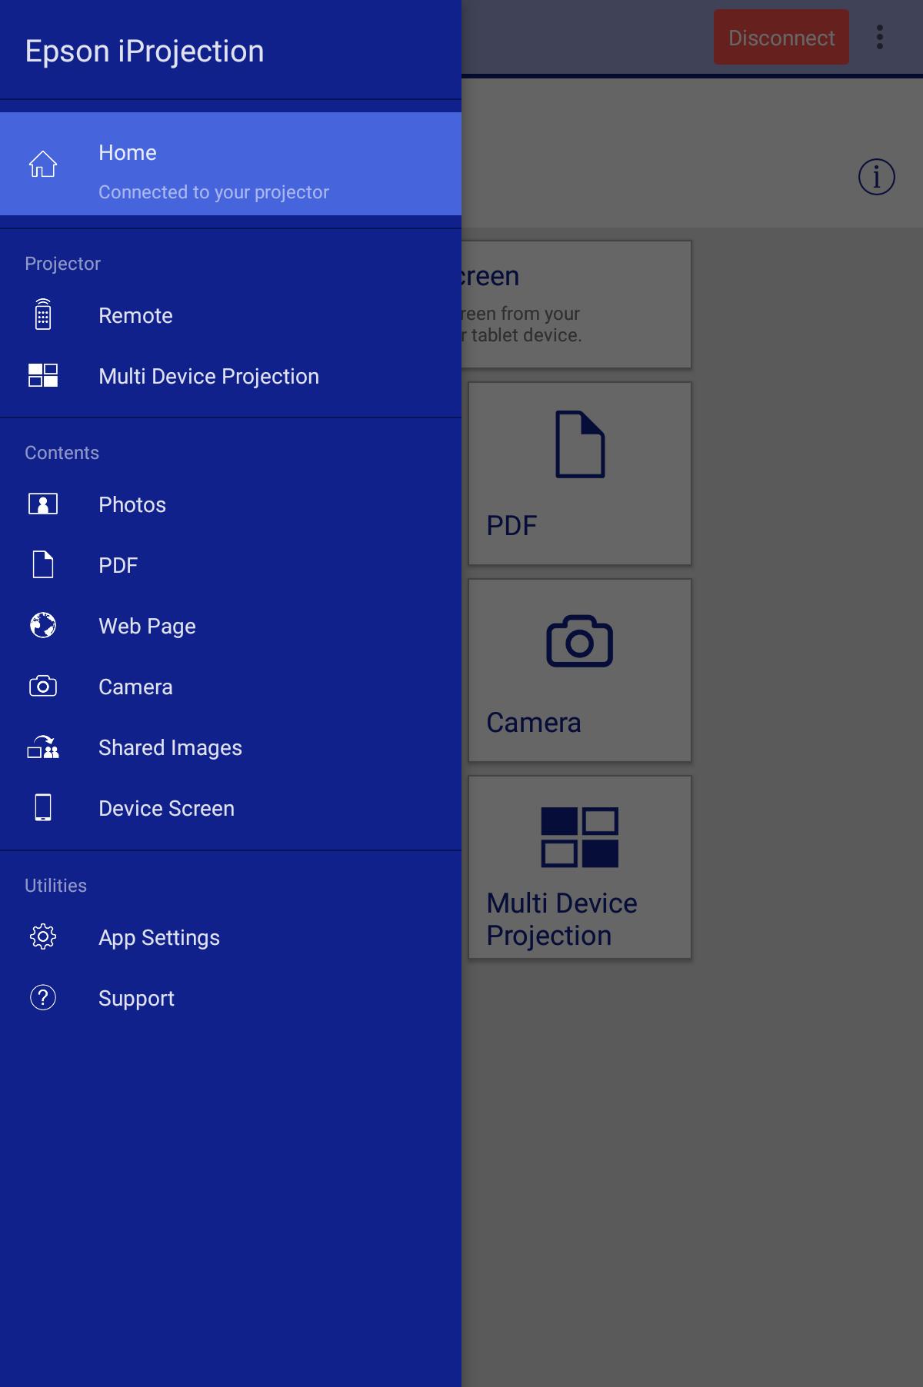Select Camera in the drawer menu
This screenshot has width=923, height=1387.
[231, 687]
